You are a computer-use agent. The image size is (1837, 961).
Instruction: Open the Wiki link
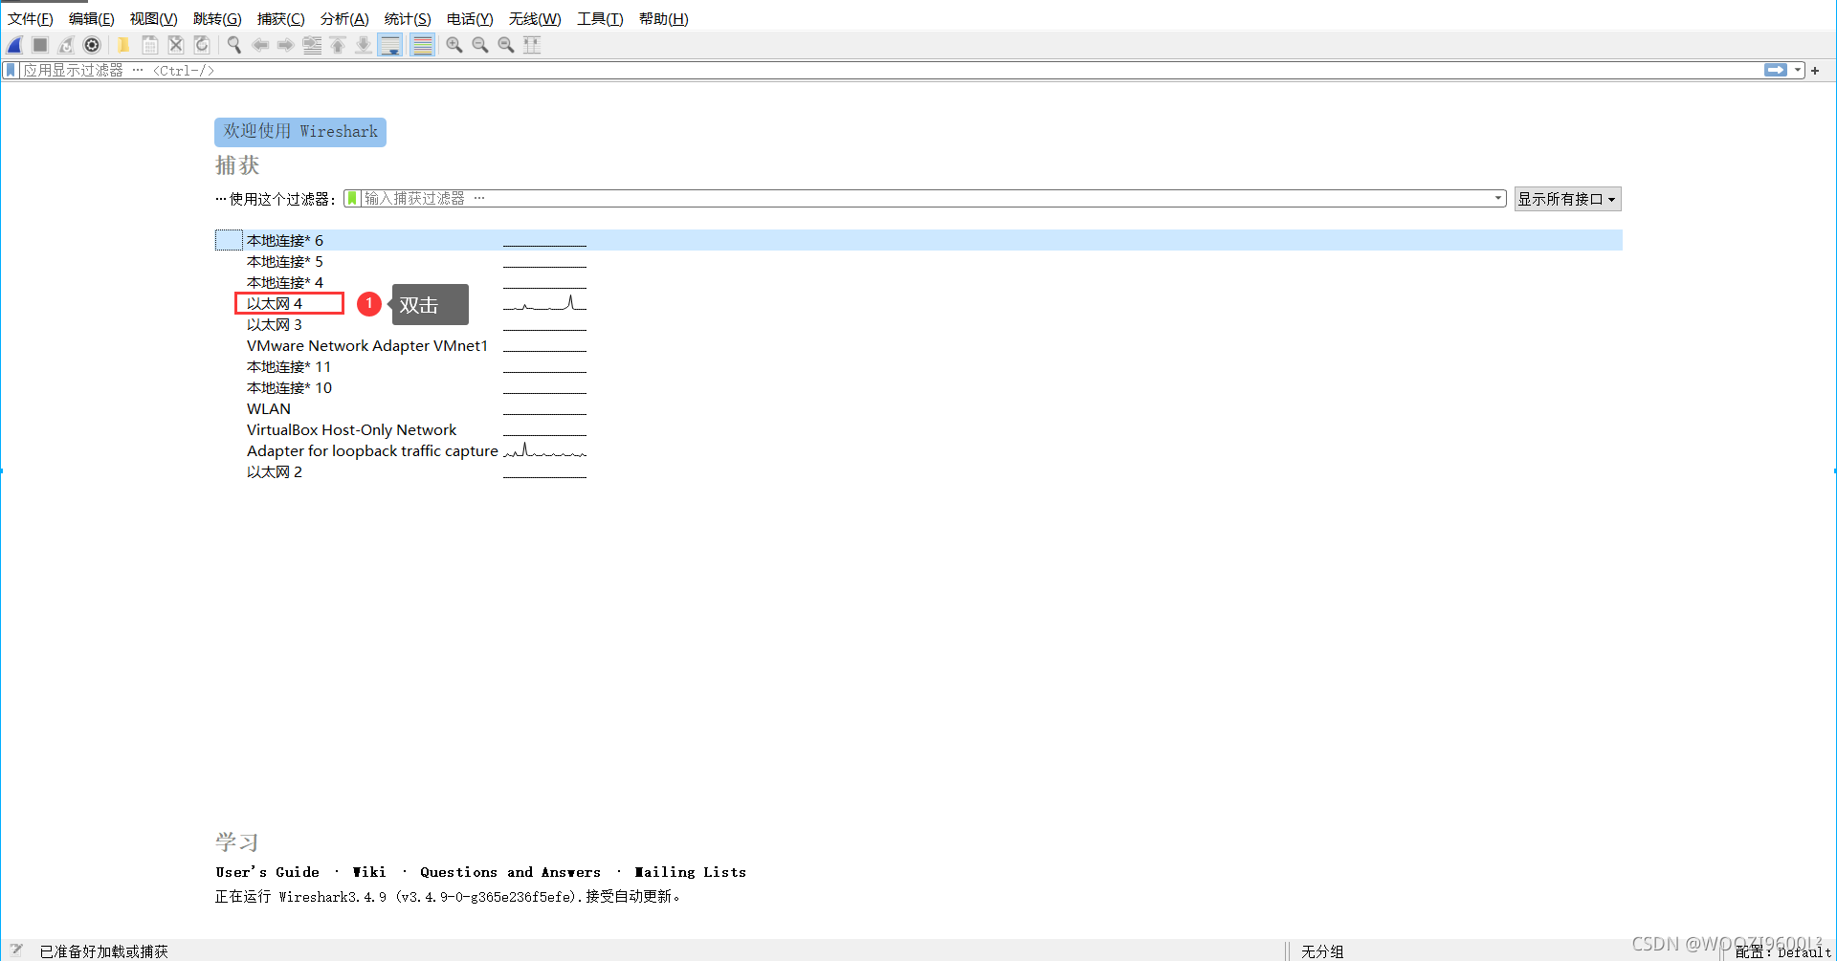click(x=369, y=872)
